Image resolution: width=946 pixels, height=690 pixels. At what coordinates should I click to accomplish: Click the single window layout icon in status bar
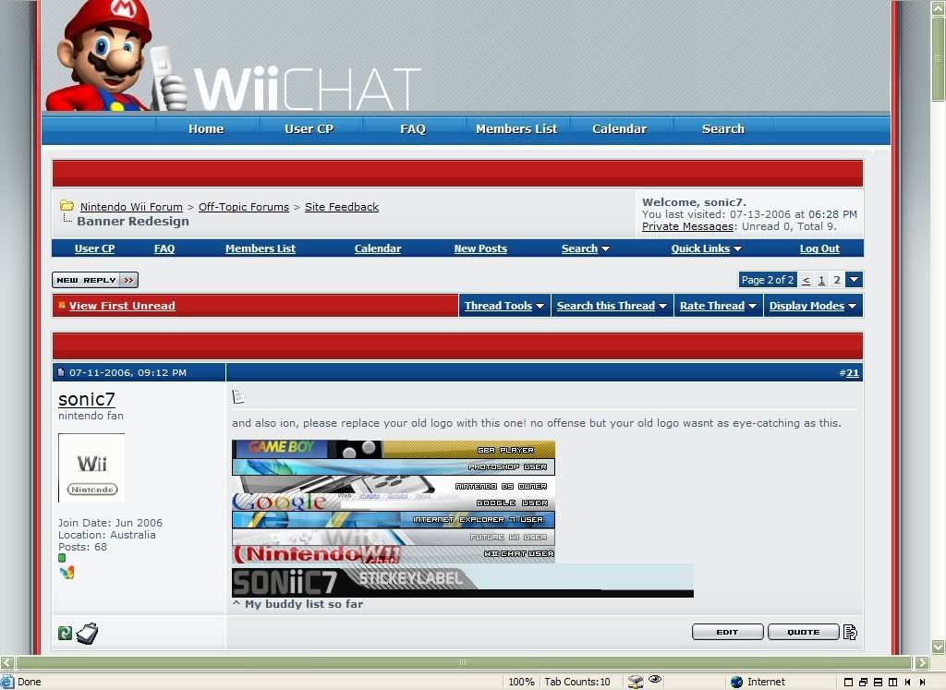coord(848,683)
